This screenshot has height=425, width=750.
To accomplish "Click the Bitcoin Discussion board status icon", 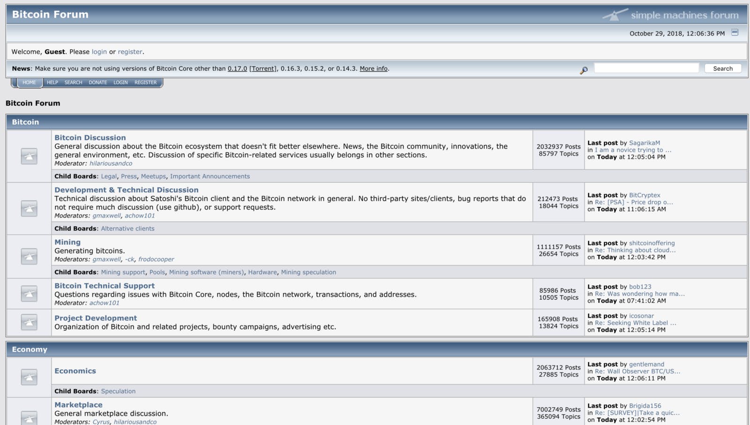I will [29, 156].
